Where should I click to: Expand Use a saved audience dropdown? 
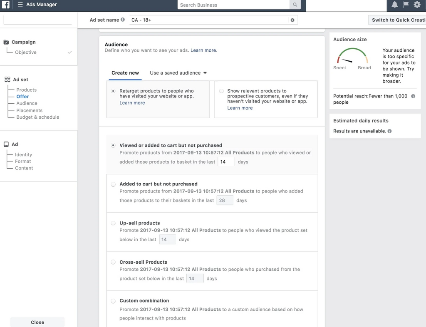(178, 73)
